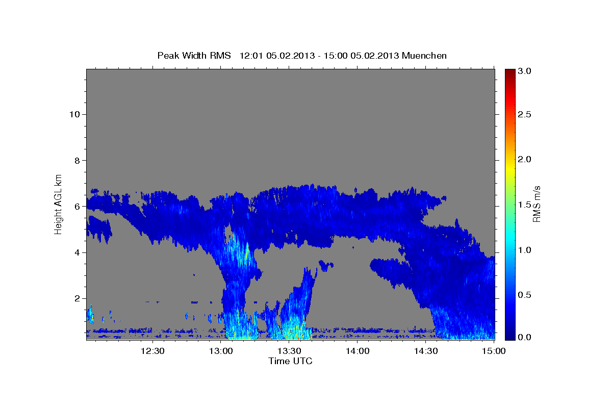Click the colorbar value 1.0

click(525, 250)
